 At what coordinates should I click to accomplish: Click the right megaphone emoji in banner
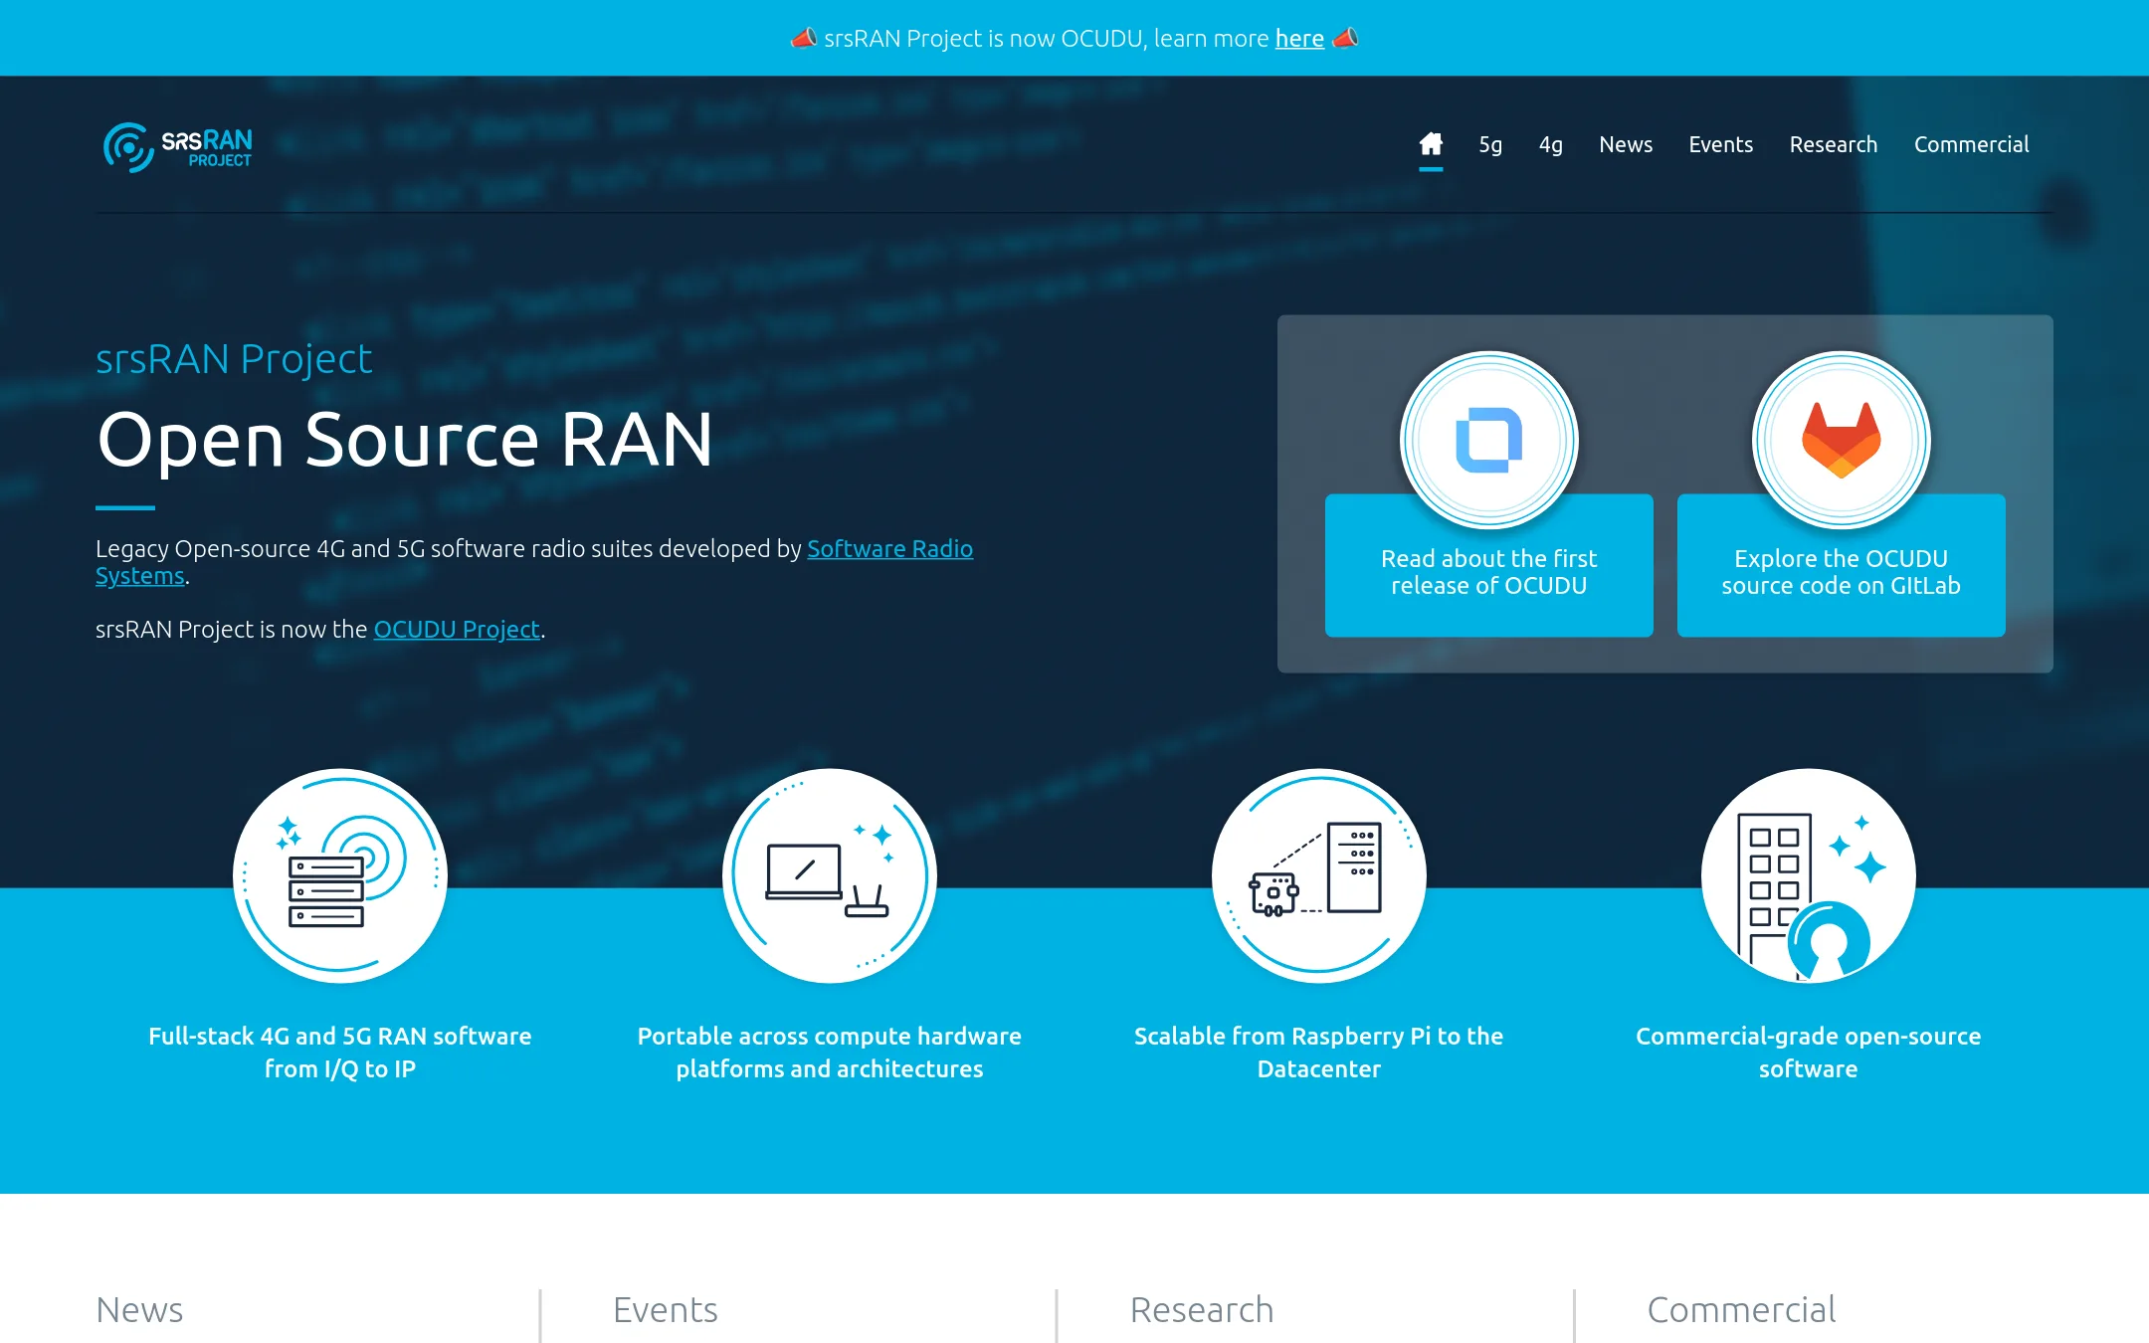coord(1345,38)
